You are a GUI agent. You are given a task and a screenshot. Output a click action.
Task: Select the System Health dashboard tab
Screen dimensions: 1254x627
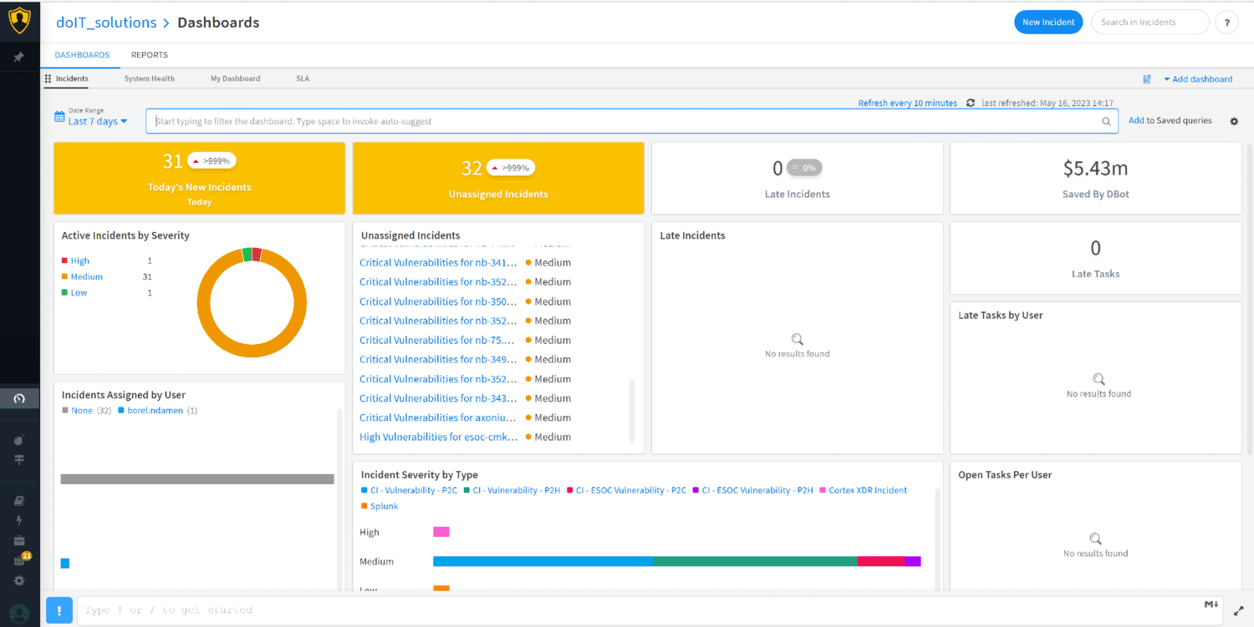[150, 78]
